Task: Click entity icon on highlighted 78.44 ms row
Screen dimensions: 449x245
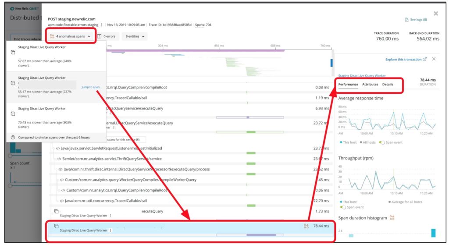Action: coord(57,226)
